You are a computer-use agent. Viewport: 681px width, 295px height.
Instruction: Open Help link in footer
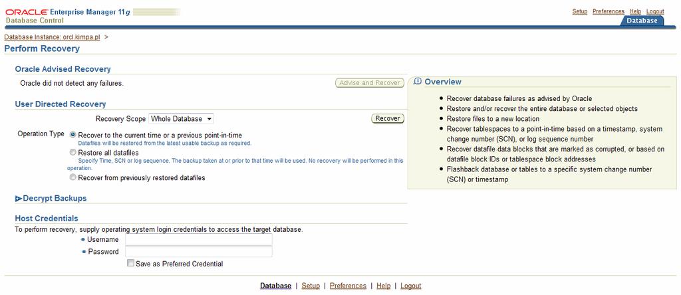point(384,286)
